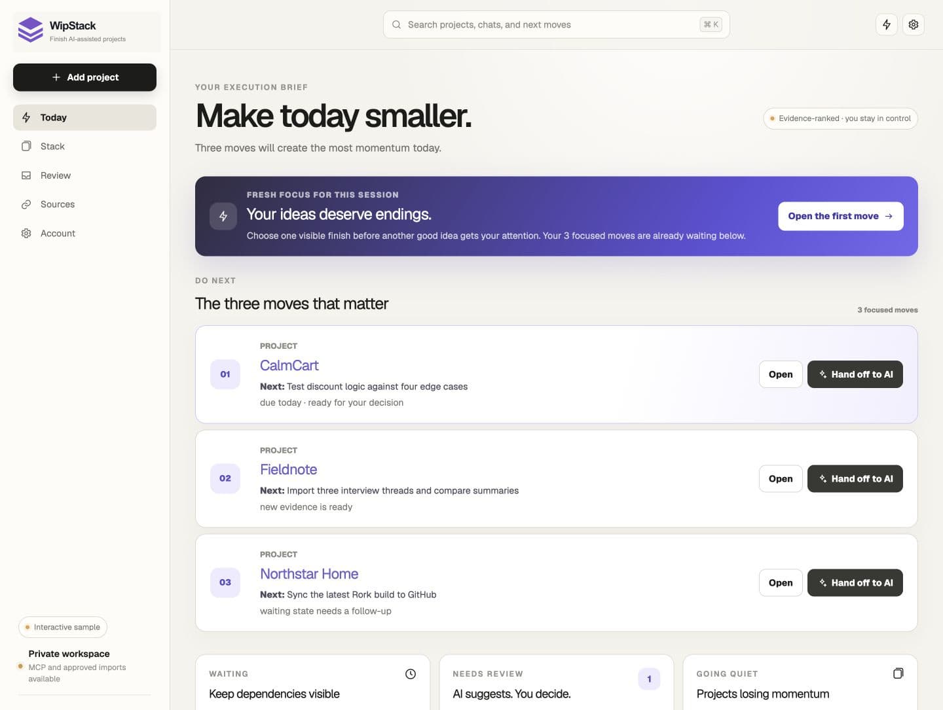Click the Northstar Home project title
The width and height of the screenshot is (943, 710).
click(x=309, y=574)
